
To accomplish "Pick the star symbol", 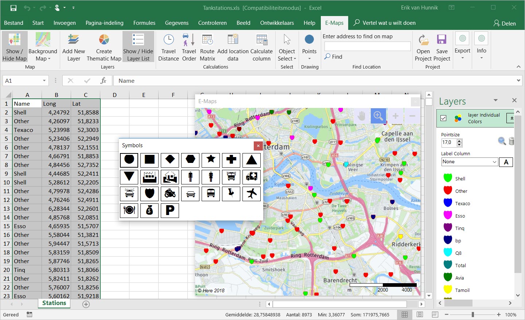I will tap(211, 160).
